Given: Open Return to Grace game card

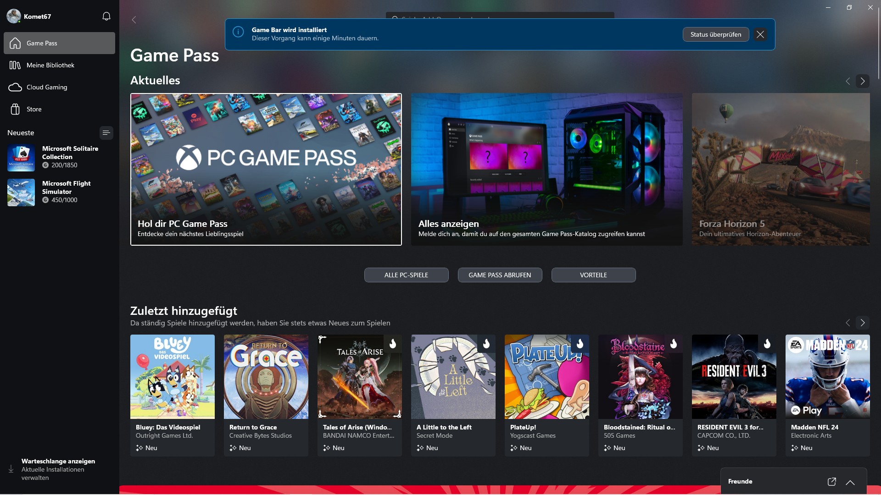Looking at the screenshot, I should pyautogui.click(x=266, y=396).
